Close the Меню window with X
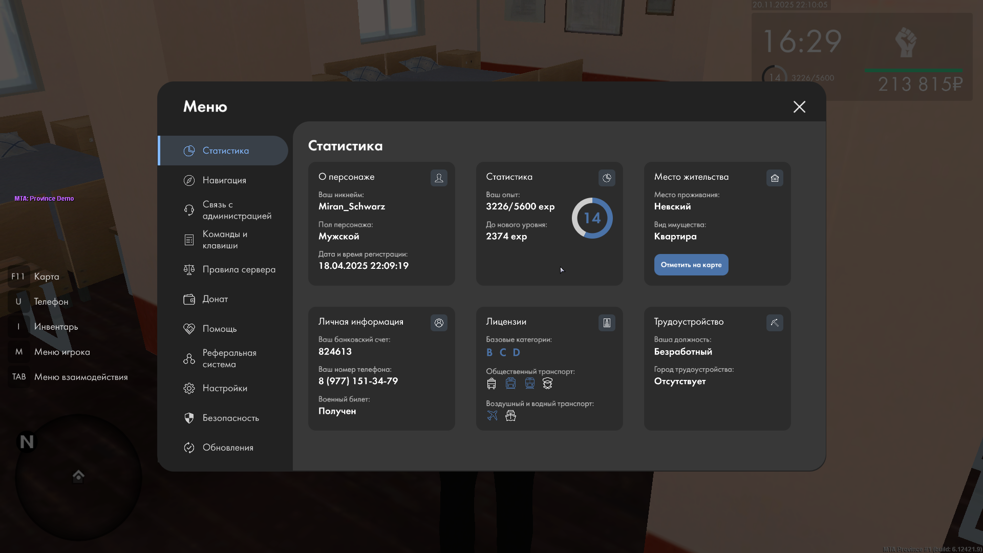Viewport: 983px width, 553px height. tap(799, 107)
